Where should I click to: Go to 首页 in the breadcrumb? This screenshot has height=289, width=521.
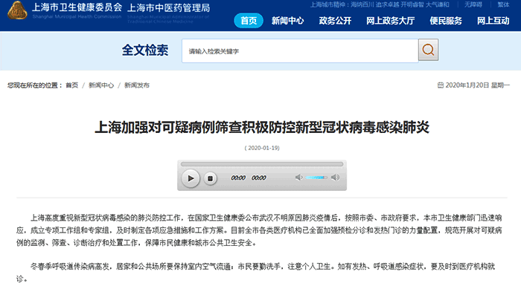(x=71, y=85)
